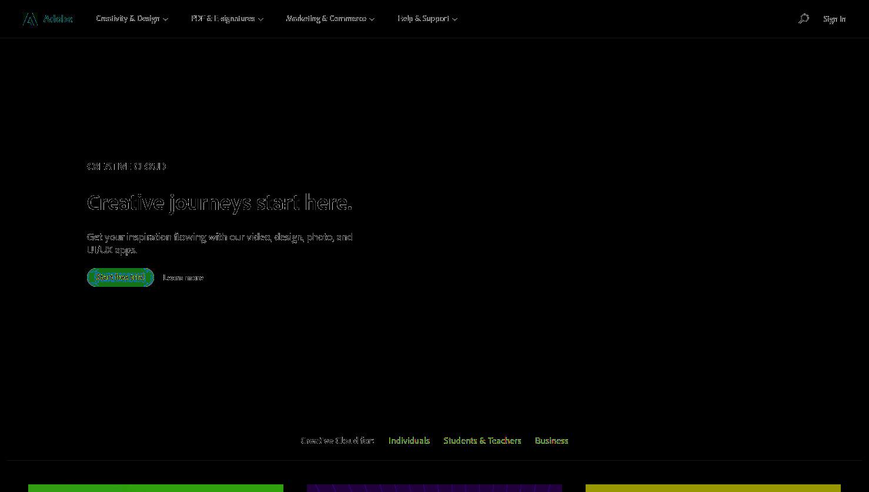The height and width of the screenshot is (492, 869).
Task: Click the Adobe logo icon
Action: pos(30,19)
